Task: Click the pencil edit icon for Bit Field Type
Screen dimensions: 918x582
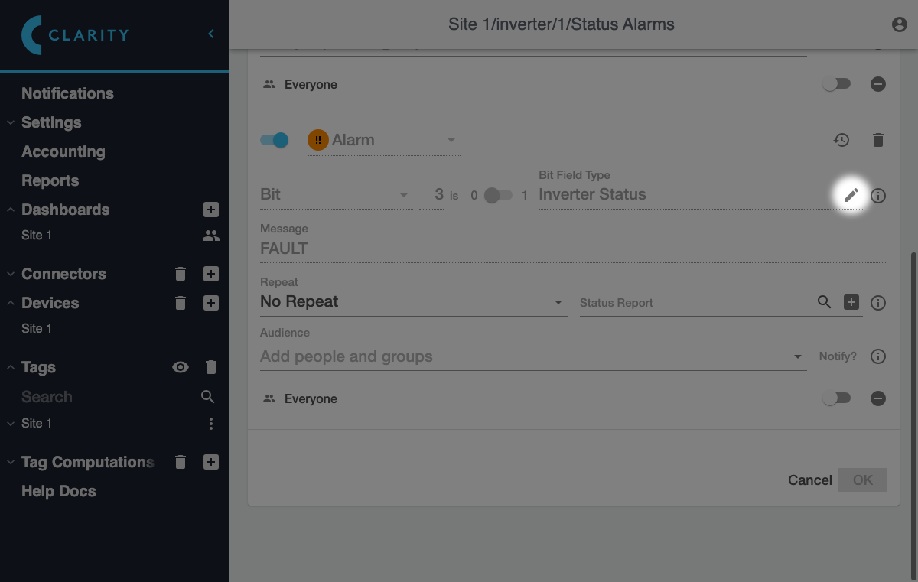Action: tap(851, 195)
